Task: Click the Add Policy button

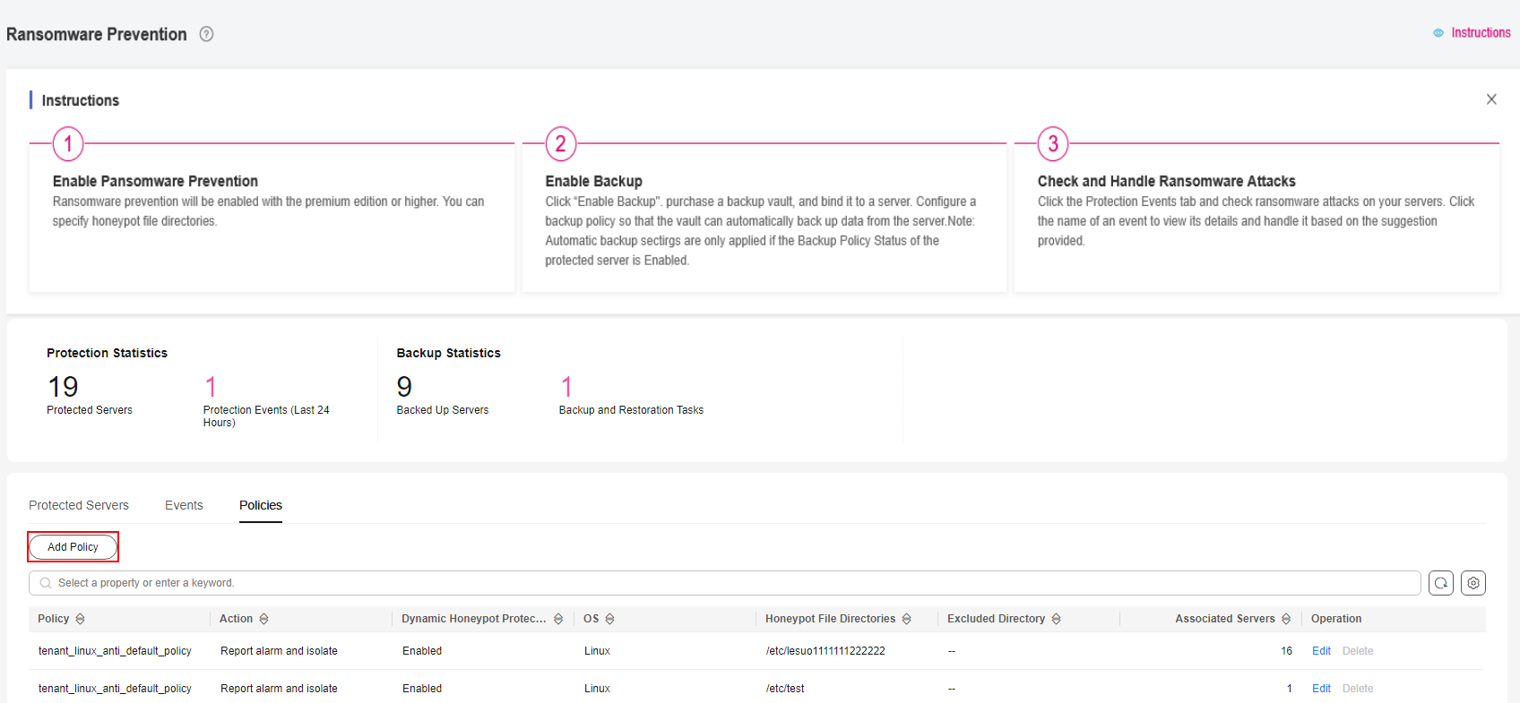Action: (x=73, y=547)
